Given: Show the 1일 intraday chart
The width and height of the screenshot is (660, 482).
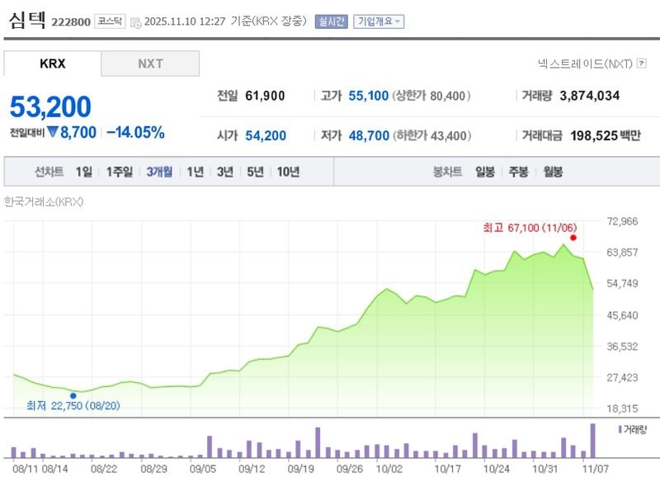Looking at the screenshot, I should [x=82, y=172].
